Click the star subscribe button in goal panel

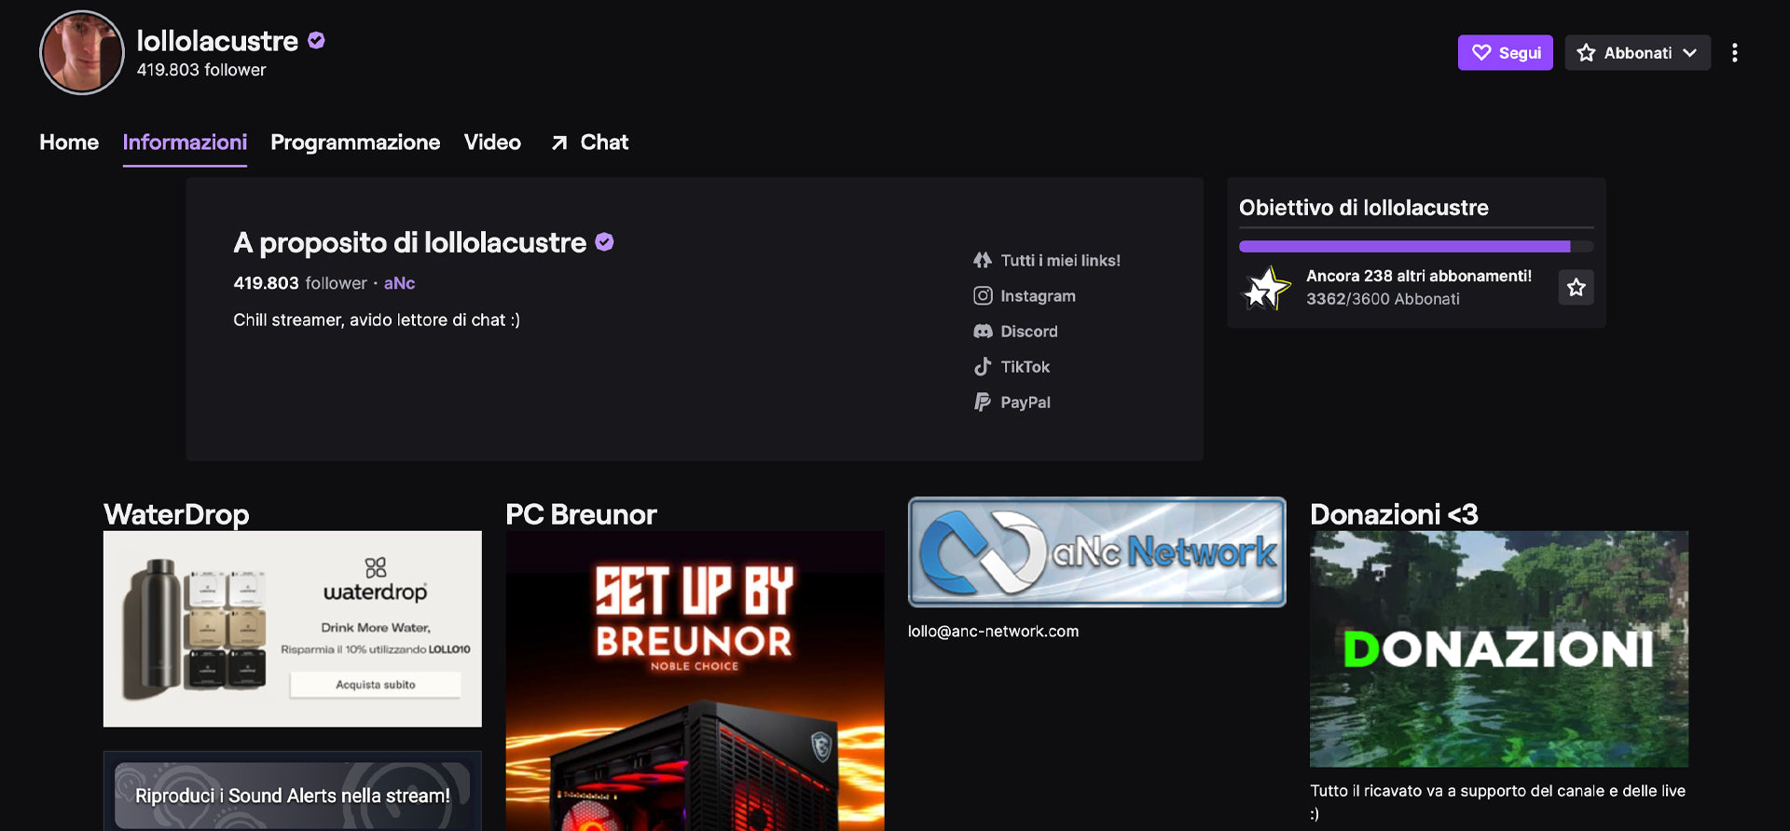1576,288
